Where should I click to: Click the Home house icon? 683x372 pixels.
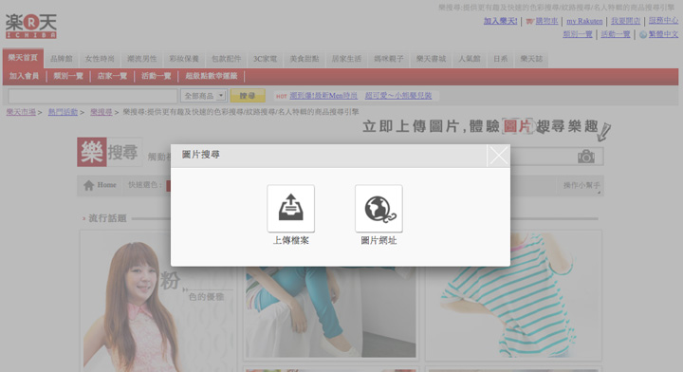click(89, 185)
